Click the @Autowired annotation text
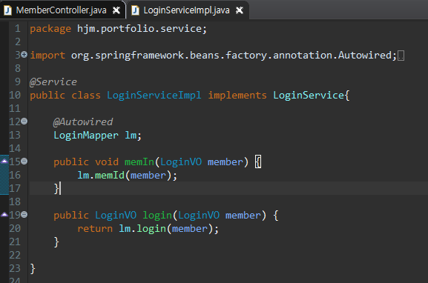 [83, 121]
